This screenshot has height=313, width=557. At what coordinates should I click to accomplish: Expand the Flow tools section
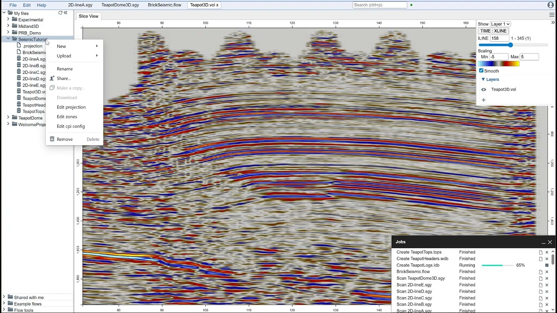(4, 310)
